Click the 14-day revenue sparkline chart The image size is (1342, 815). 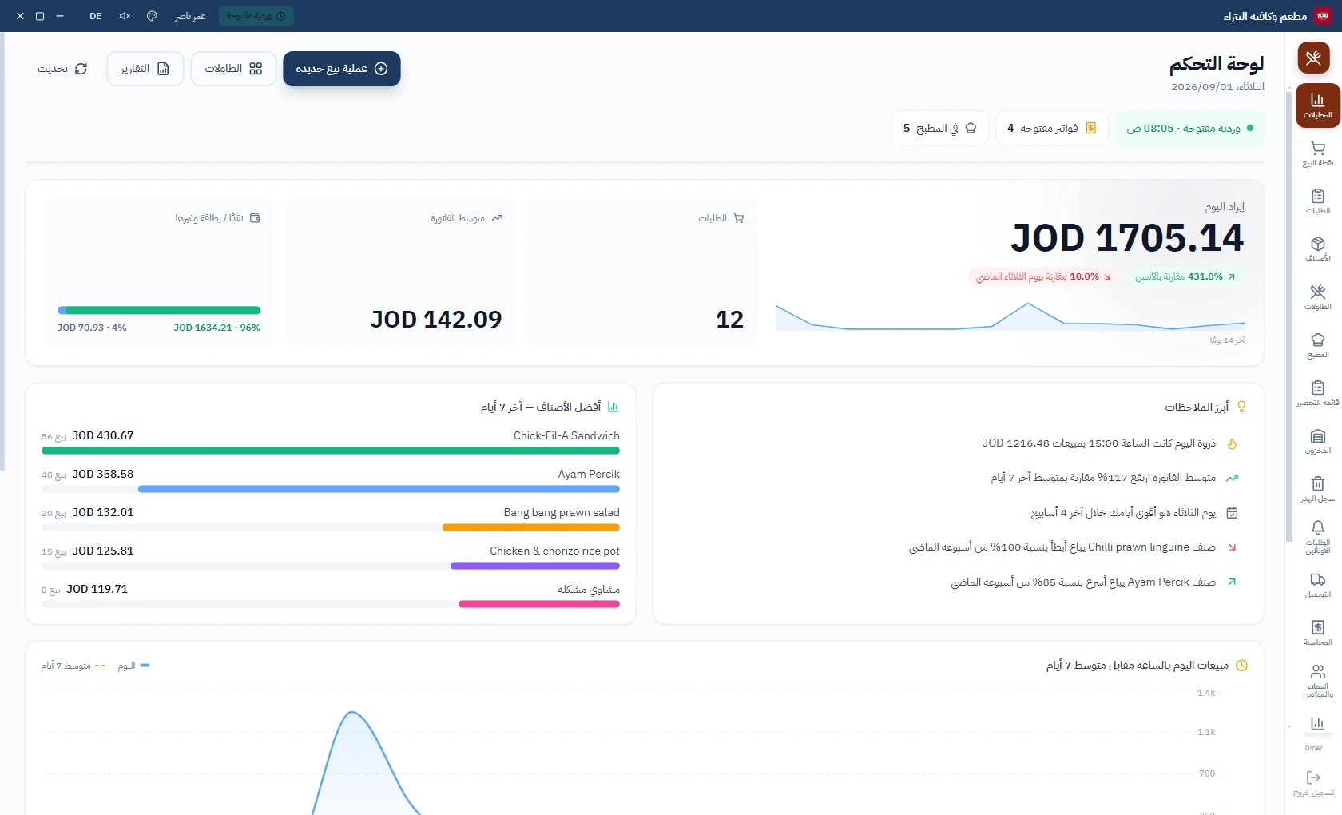pos(1010,316)
